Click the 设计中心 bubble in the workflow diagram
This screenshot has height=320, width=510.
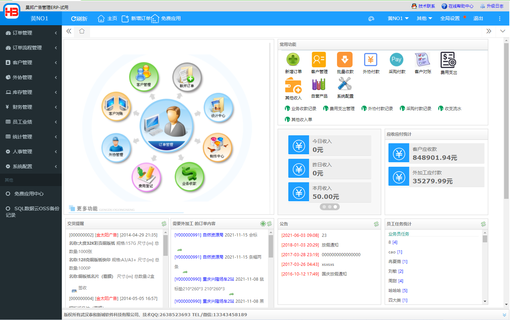point(218,108)
